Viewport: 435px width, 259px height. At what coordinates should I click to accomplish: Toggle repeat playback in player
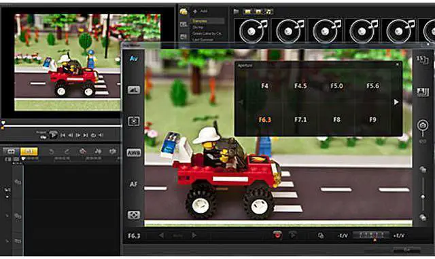tap(93, 135)
